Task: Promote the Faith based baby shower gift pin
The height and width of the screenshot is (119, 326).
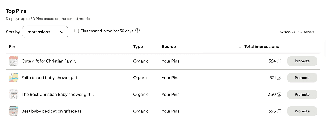Action: click(x=302, y=78)
